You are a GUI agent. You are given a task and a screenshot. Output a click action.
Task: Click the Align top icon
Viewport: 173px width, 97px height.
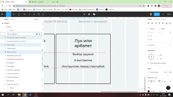(x=159, y=23)
